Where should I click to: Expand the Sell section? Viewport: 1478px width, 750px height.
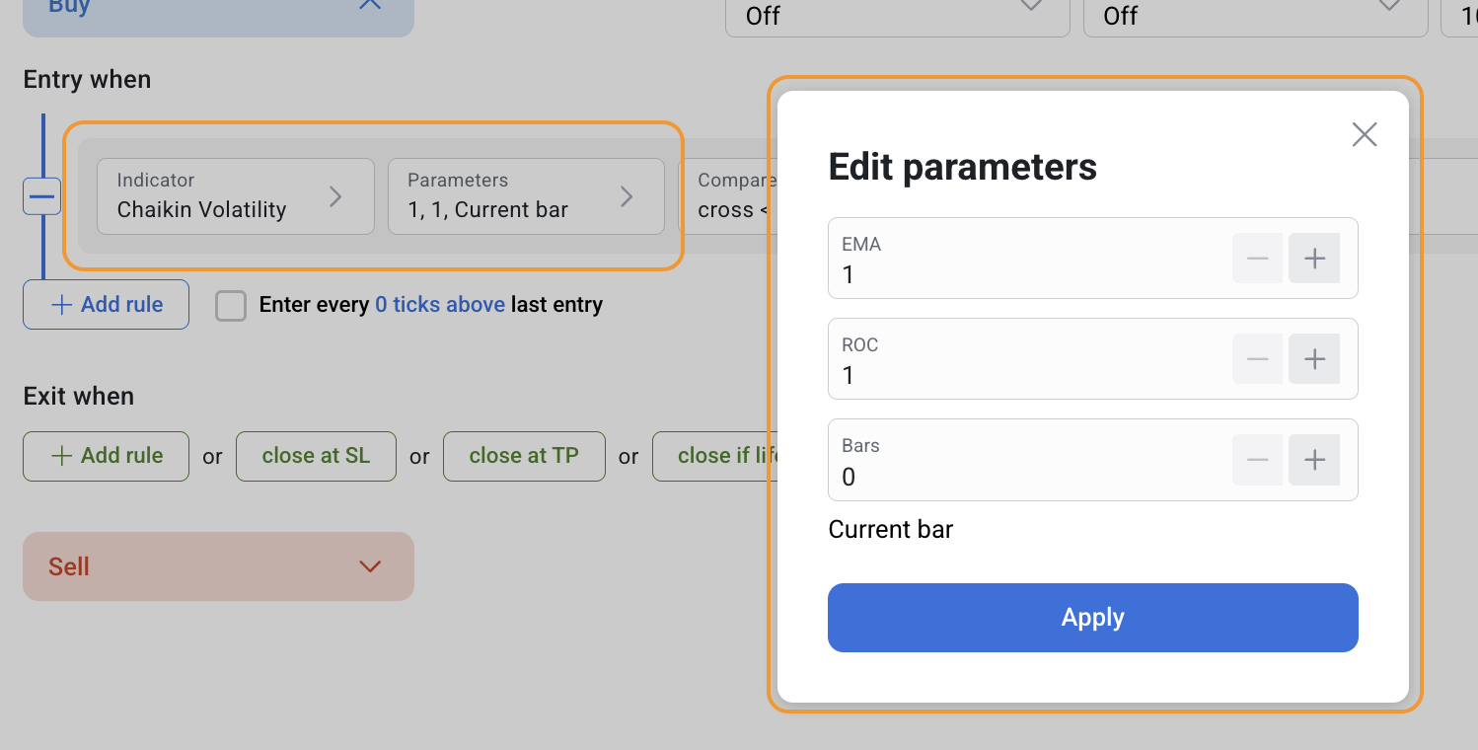coord(218,566)
